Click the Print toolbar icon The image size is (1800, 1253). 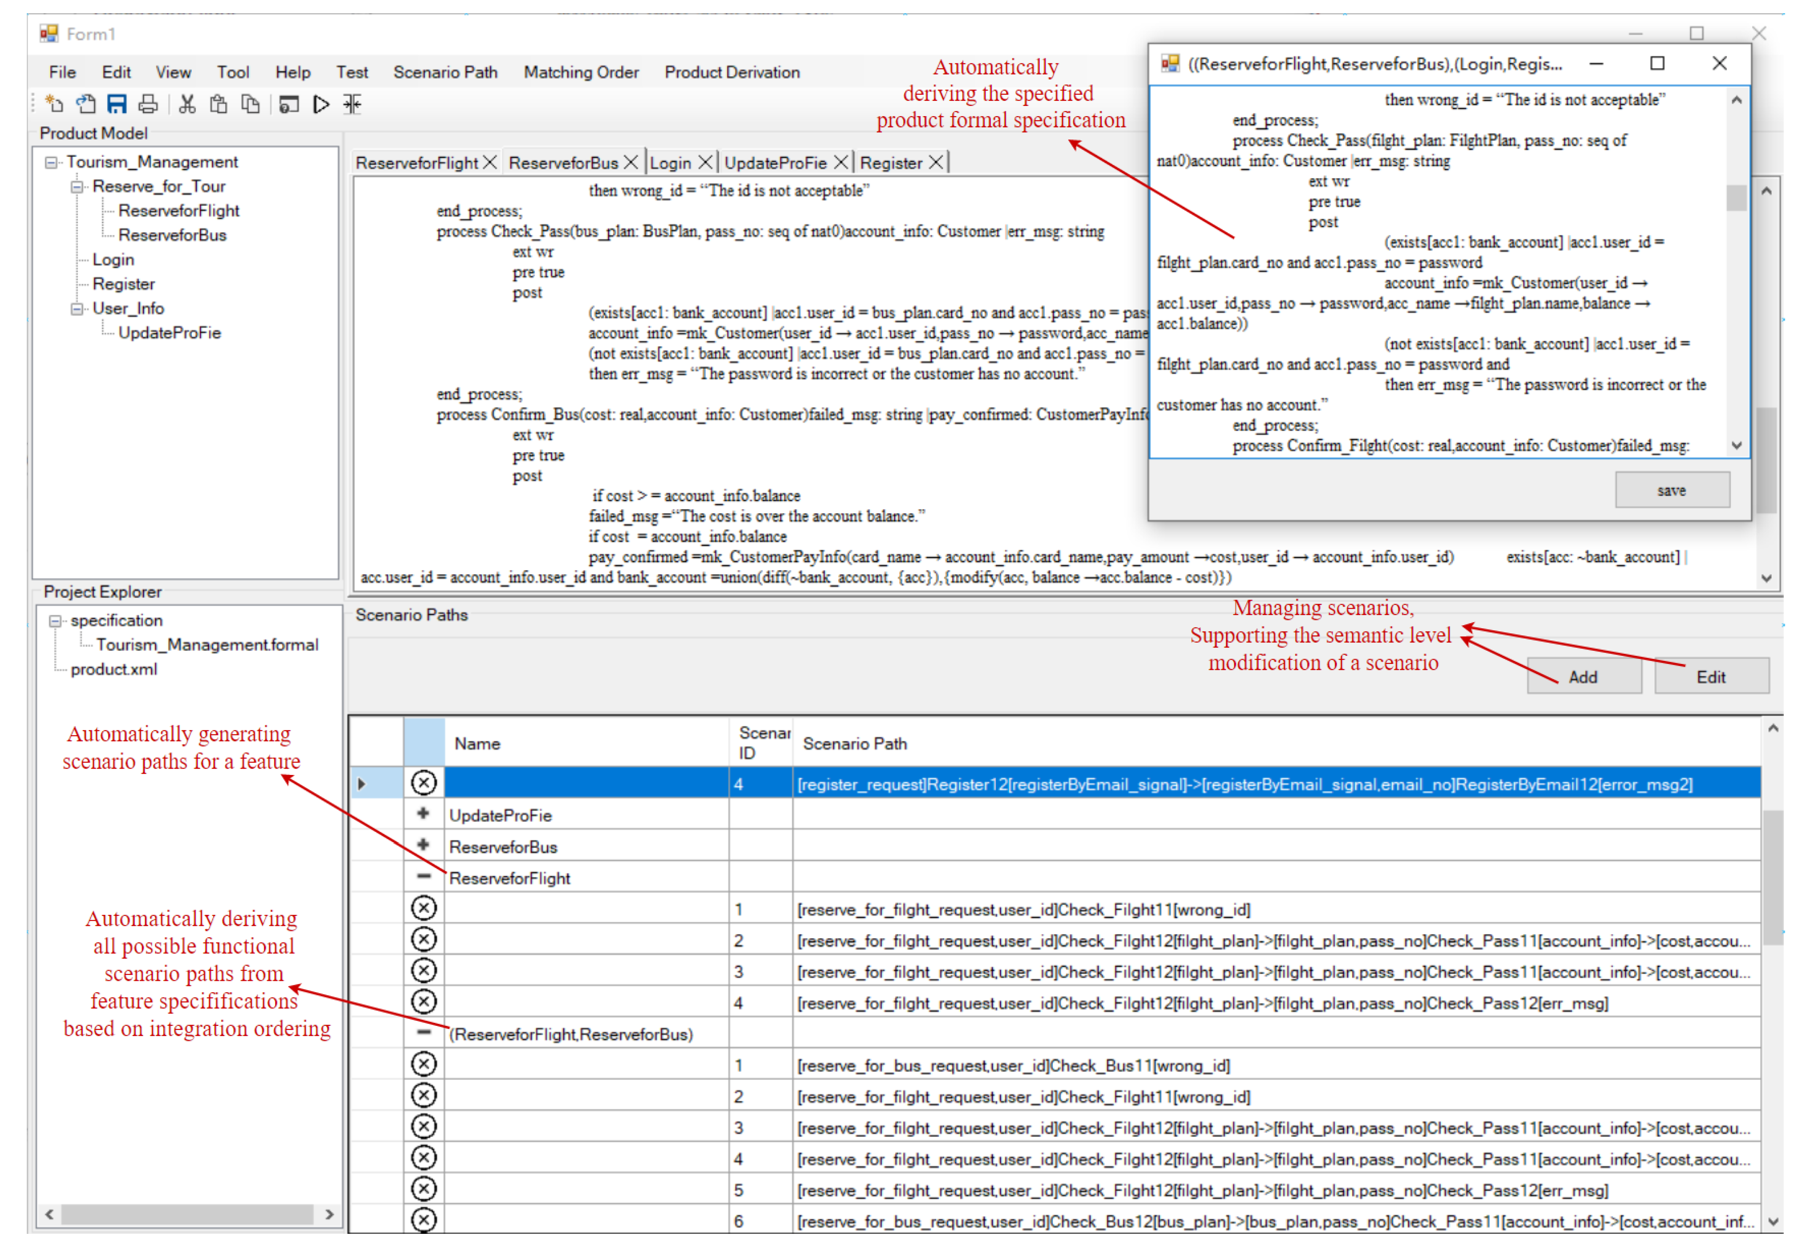tap(148, 104)
